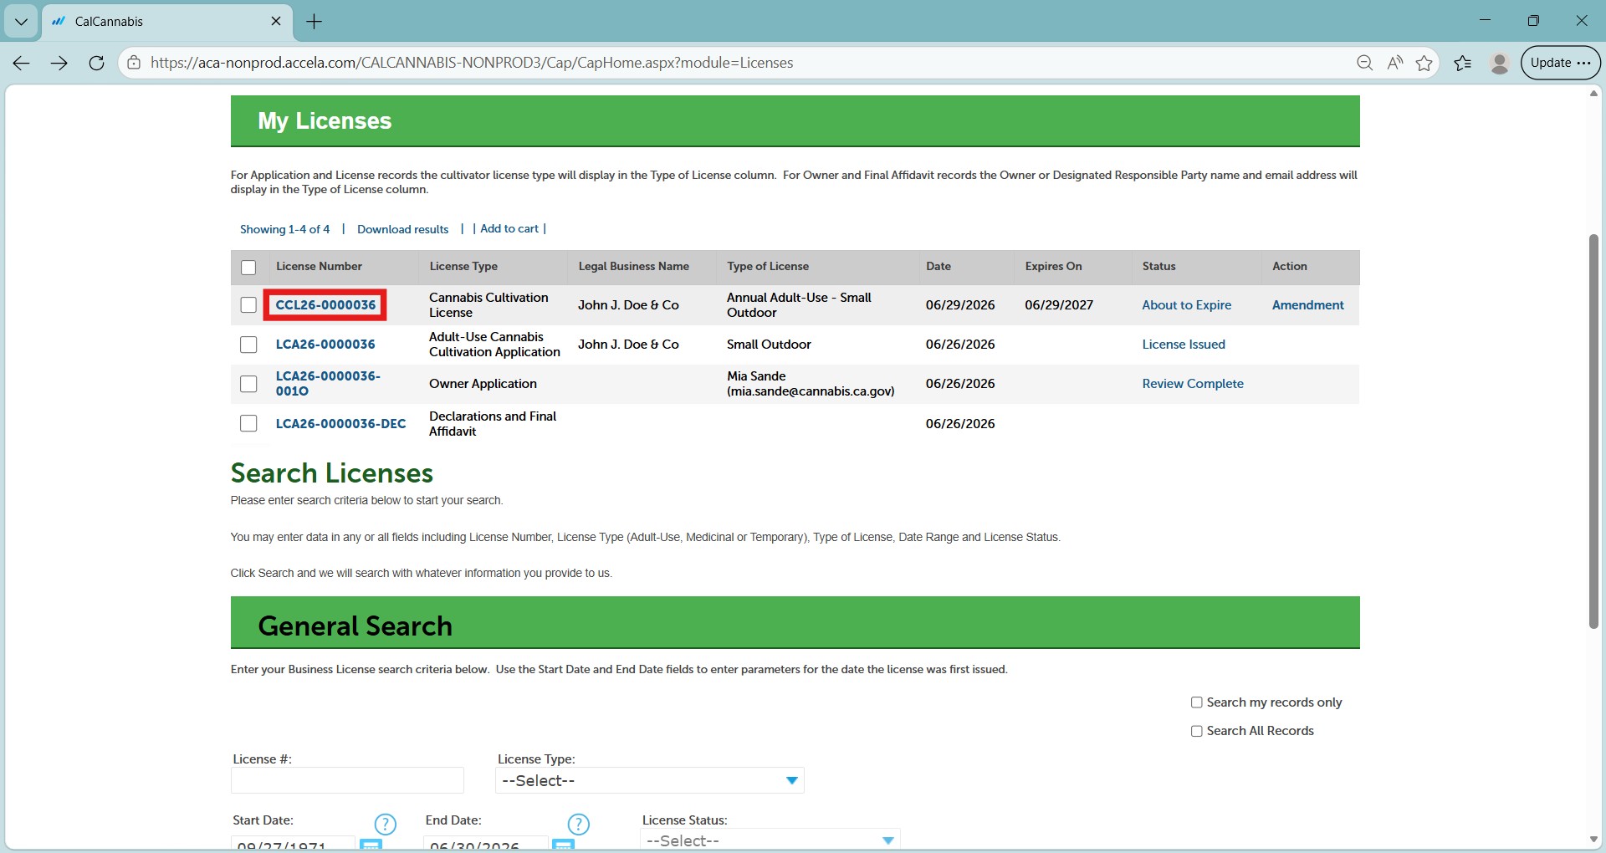Click the Download results link
Image resolution: width=1606 pixels, height=853 pixels.
click(x=402, y=229)
